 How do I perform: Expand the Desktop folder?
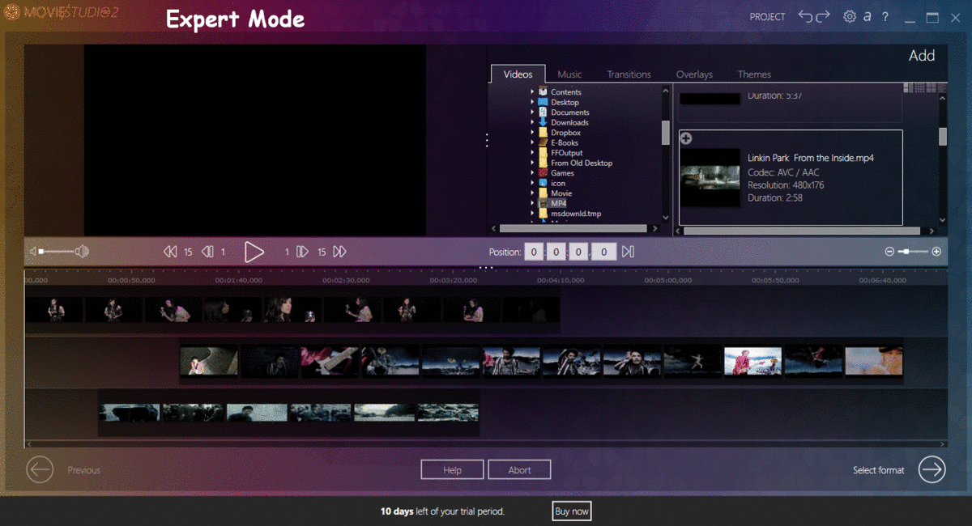pyautogui.click(x=532, y=102)
